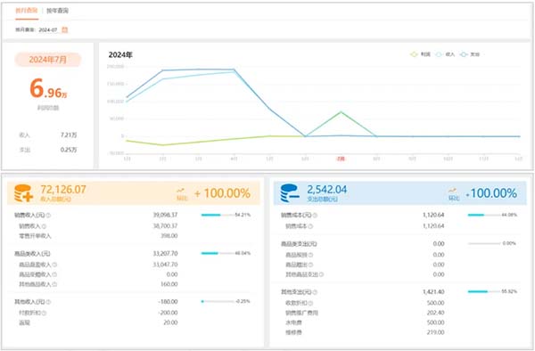535x351 pixels.
Task: Click the 72,126.07 income total
Action: (63, 190)
